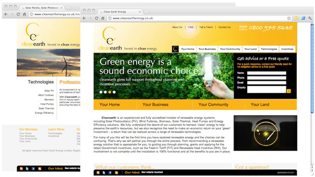Viewport: 315px width, 177px height.
Task: Open a new tab in the front browser window
Action: click(146, 12)
